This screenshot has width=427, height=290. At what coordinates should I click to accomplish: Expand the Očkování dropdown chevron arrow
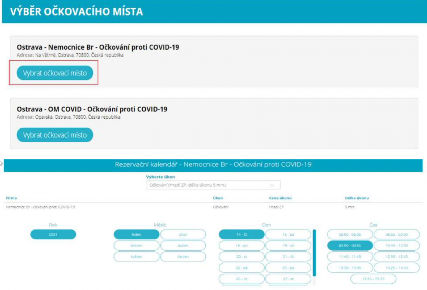pyautogui.click(x=272, y=185)
